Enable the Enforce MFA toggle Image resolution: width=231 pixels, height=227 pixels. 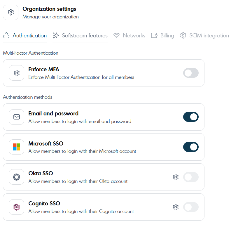coord(191,73)
